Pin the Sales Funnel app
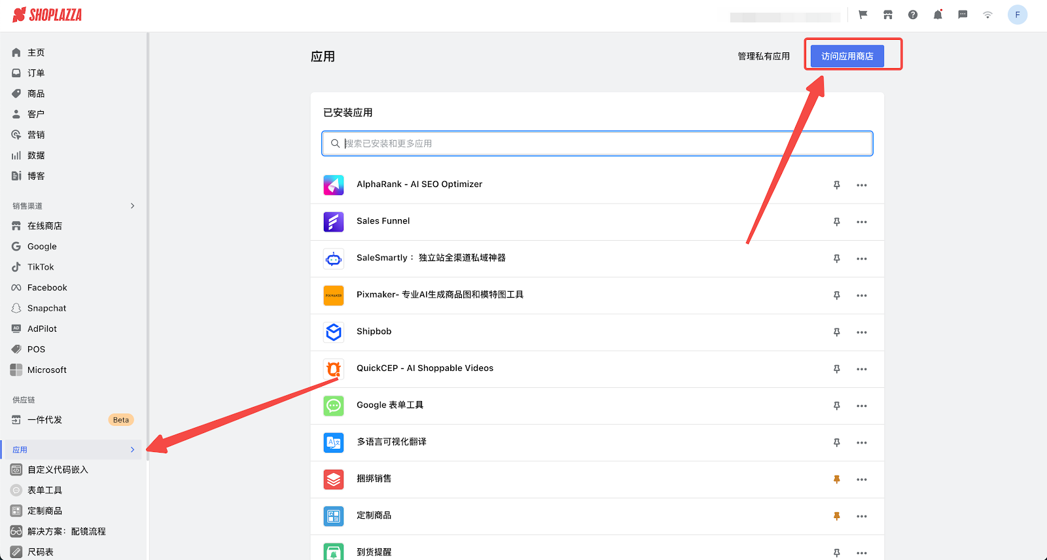The width and height of the screenshot is (1047, 560). (x=836, y=222)
